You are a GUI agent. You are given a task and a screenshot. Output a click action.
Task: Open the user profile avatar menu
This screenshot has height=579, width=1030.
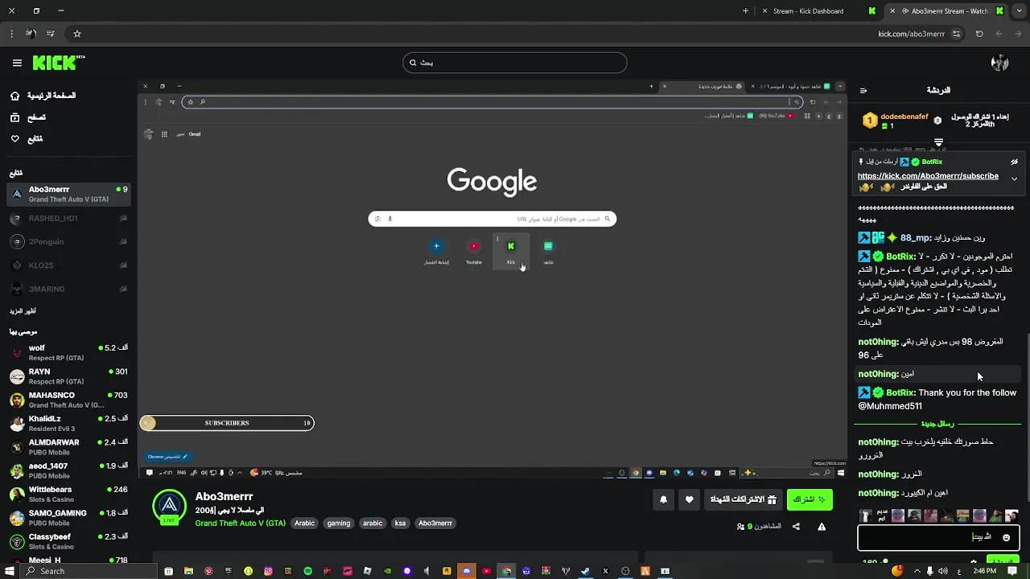pyautogui.click(x=1000, y=63)
